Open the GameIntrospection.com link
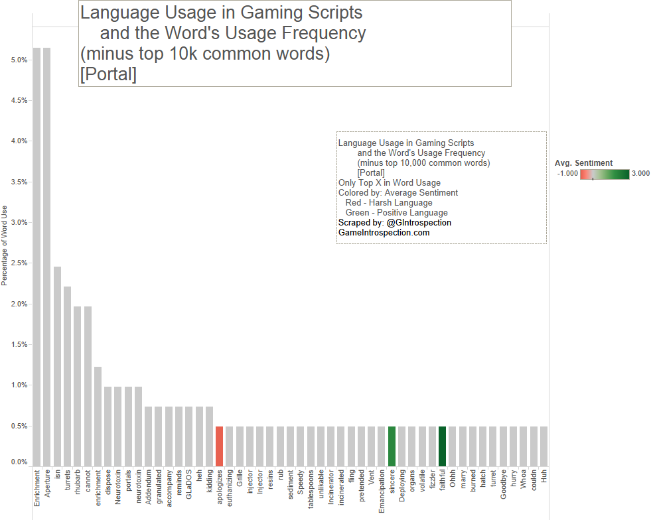The image size is (653, 520). 384,233
